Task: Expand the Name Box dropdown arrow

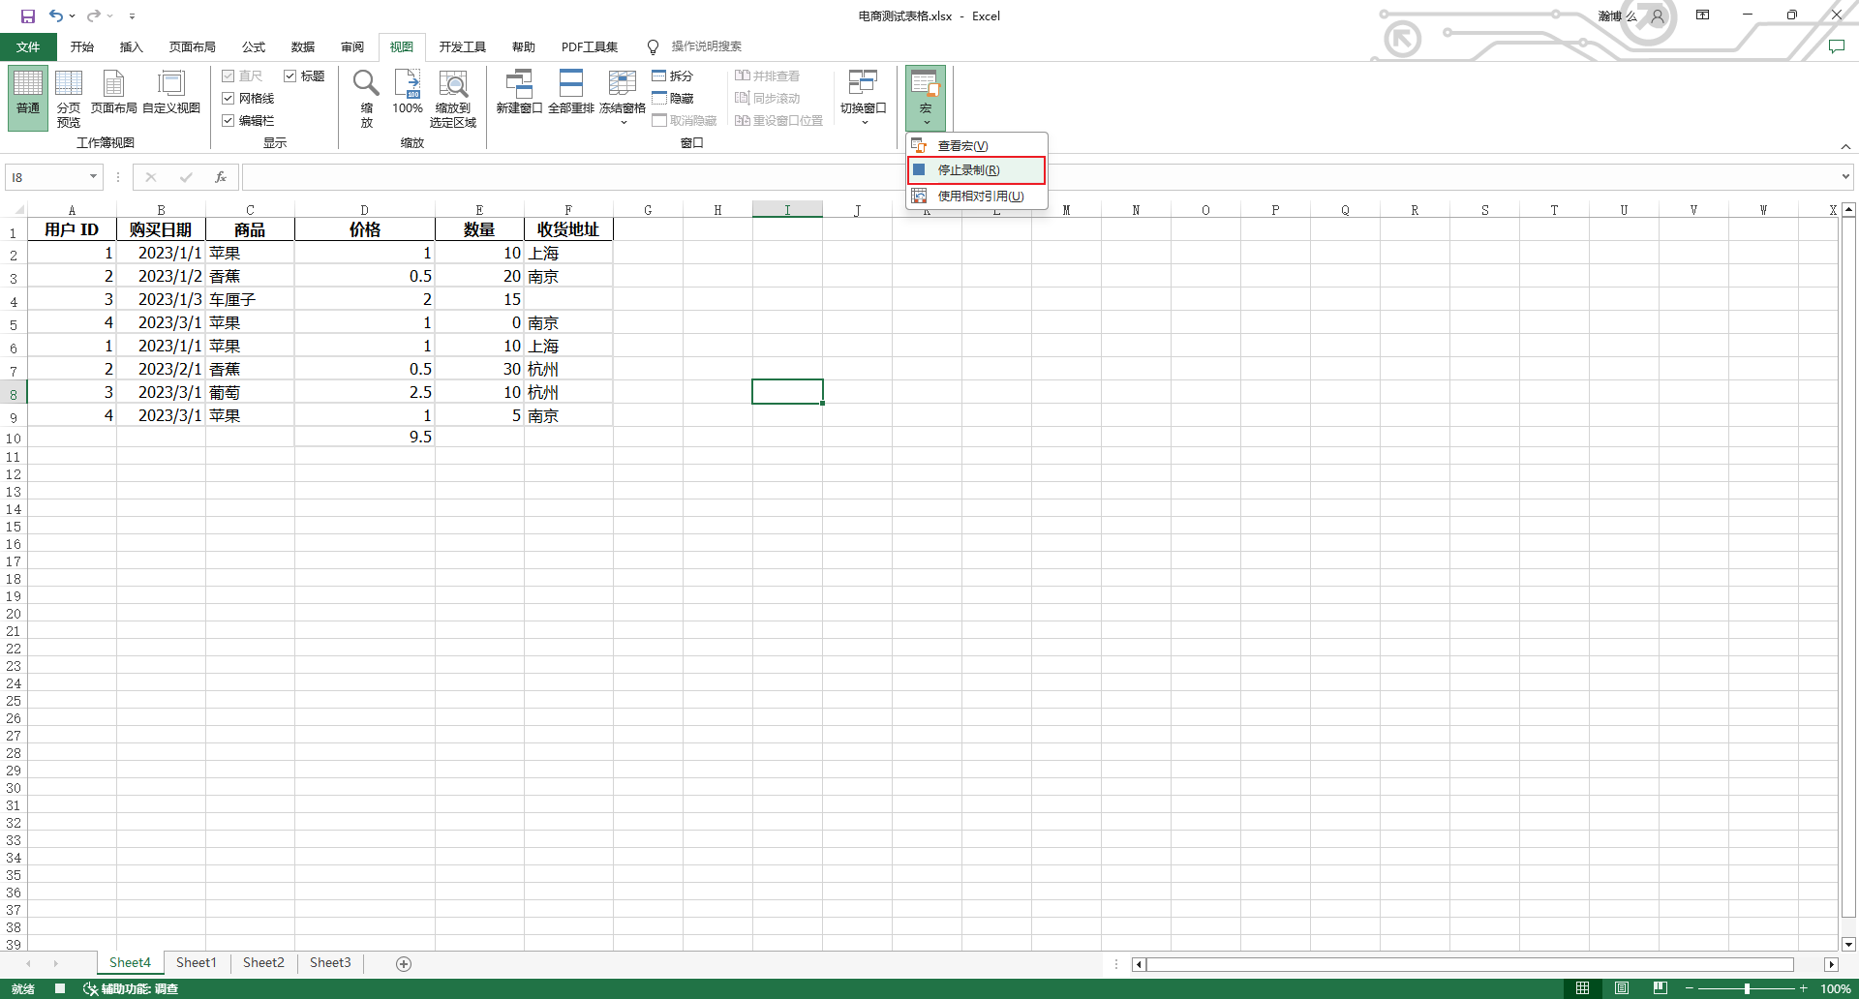Action: coord(93,177)
